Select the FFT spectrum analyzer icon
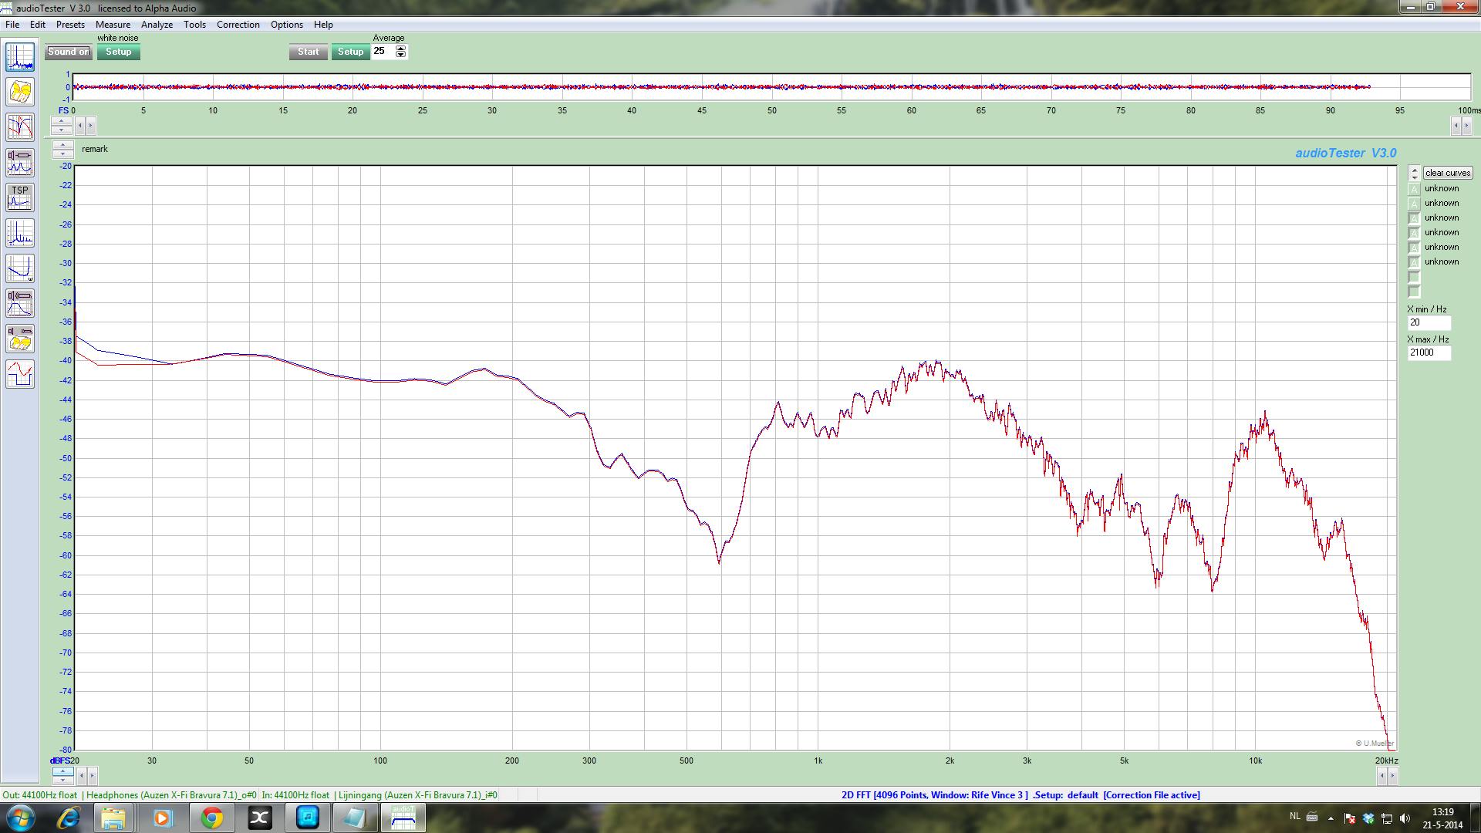1481x833 pixels. (20, 57)
